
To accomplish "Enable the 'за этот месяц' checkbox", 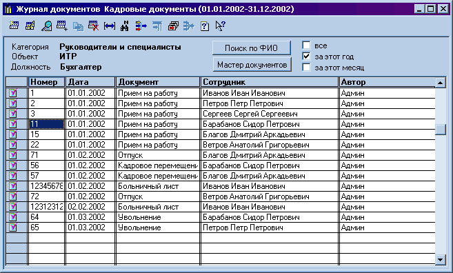I will [306, 68].
